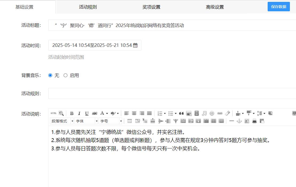Insert a horizontal rule line
The width and height of the screenshot is (296, 187).
coord(231,121)
